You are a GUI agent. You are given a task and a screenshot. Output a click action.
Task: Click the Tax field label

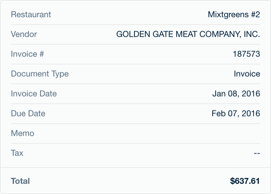[x=17, y=153]
